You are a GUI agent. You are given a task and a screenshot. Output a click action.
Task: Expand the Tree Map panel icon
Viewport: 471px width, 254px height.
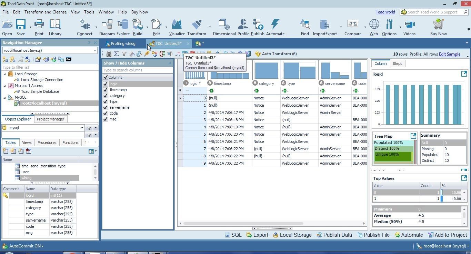tap(413, 136)
